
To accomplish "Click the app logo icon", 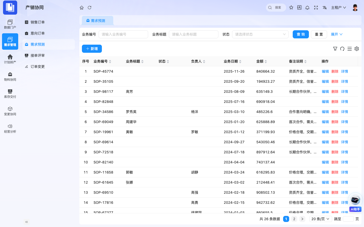I will pyautogui.click(x=10, y=8).
